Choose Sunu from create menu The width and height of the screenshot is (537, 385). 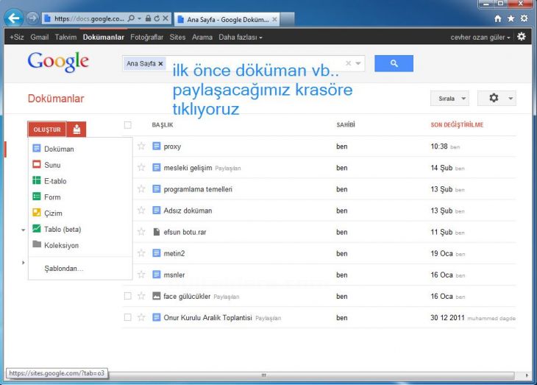[79, 165]
